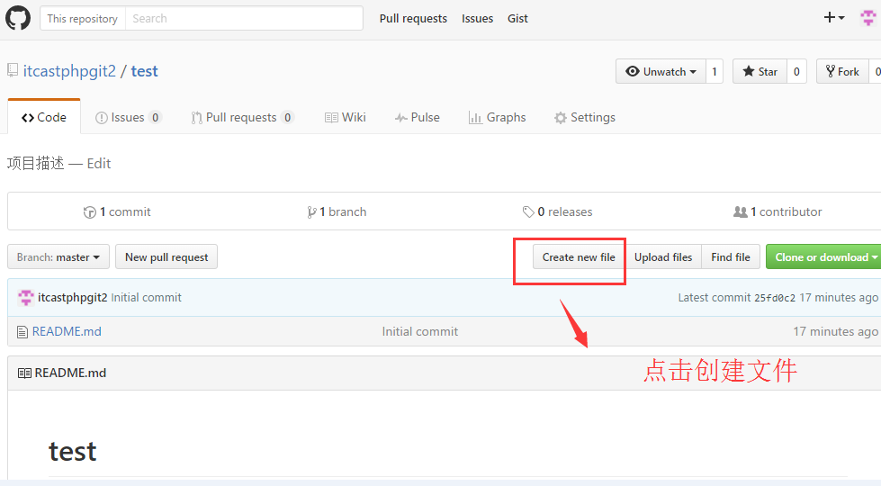Image resolution: width=881 pixels, height=486 pixels.
Task: Open the itcastphpgit2 owner link
Action: point(69,71)
